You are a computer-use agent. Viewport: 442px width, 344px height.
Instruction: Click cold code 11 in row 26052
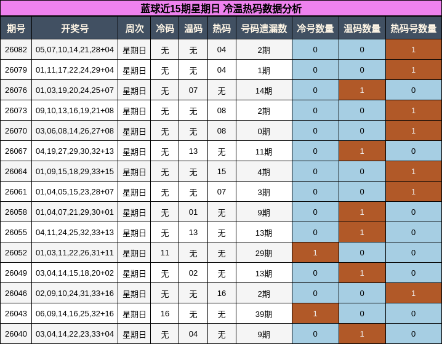point(165,252)
